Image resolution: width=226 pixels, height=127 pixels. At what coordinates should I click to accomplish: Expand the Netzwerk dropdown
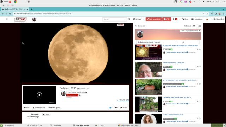pos(138,19)
